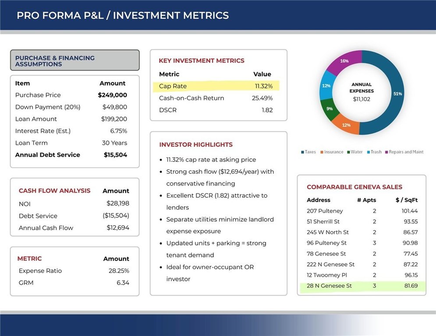Click the Trash legend color square

point(368,152)
